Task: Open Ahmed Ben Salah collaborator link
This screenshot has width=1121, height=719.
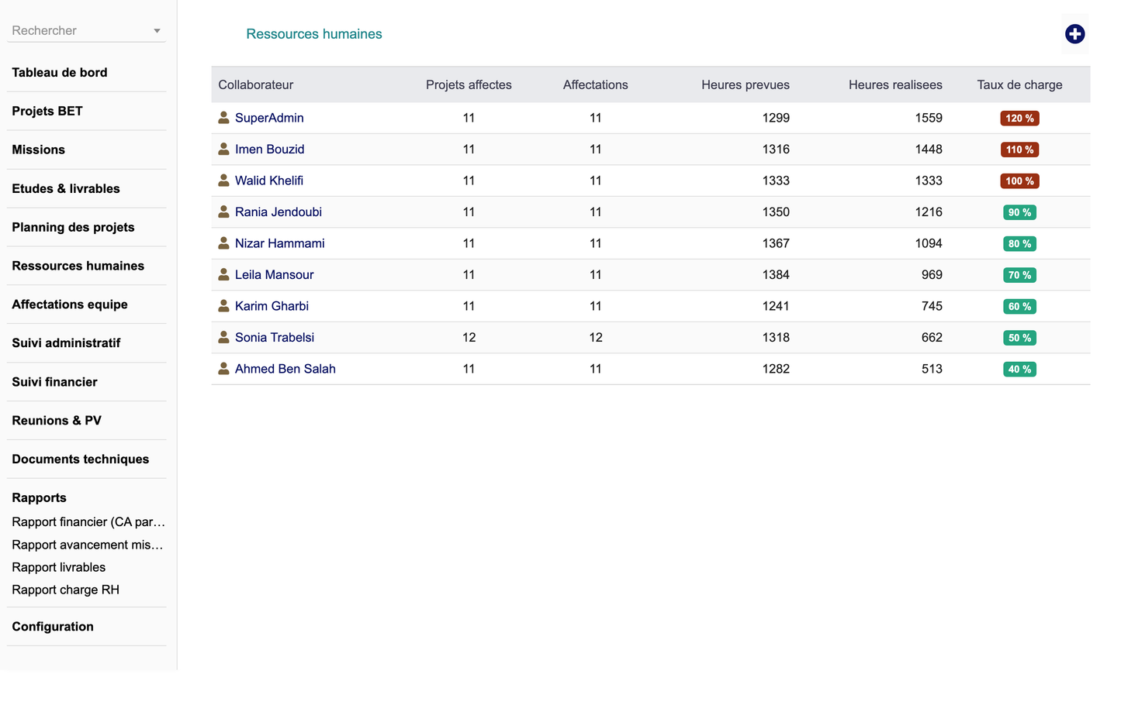Action: click(x=285, y=369)
